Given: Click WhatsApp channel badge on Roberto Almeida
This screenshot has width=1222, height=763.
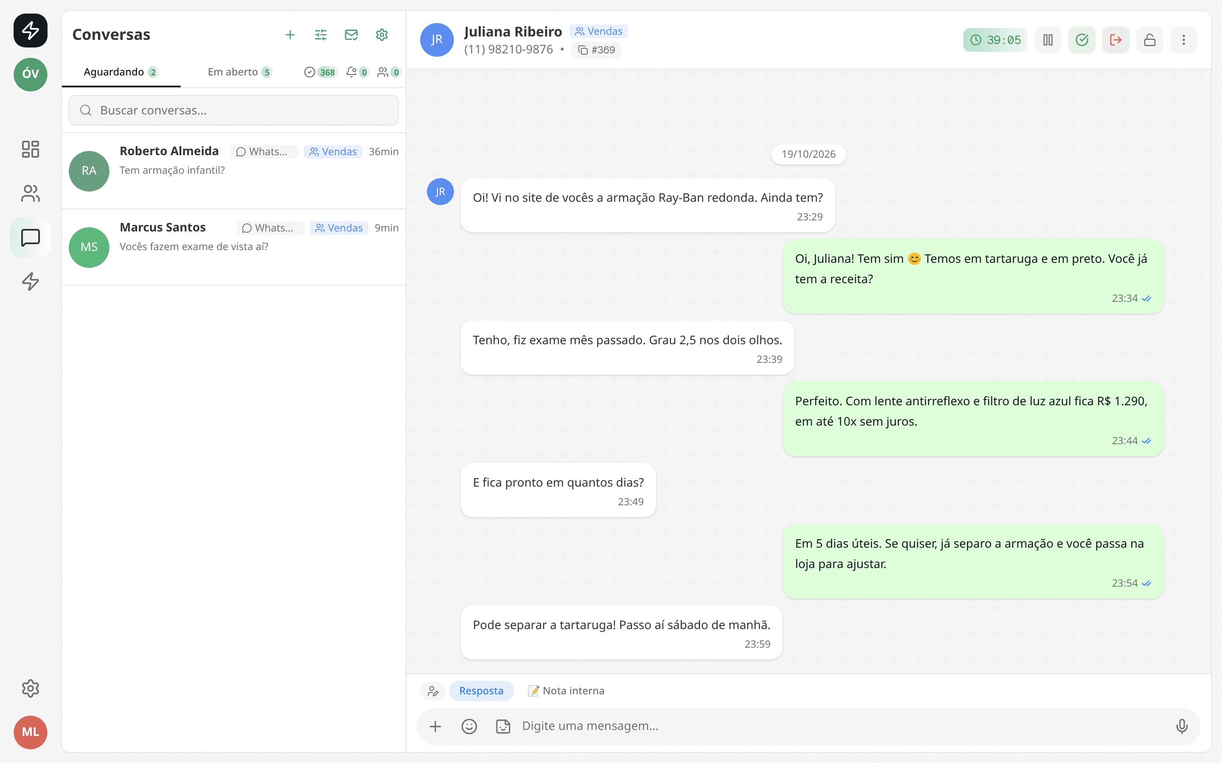Looking at the screenshot, I should [265, 152].
